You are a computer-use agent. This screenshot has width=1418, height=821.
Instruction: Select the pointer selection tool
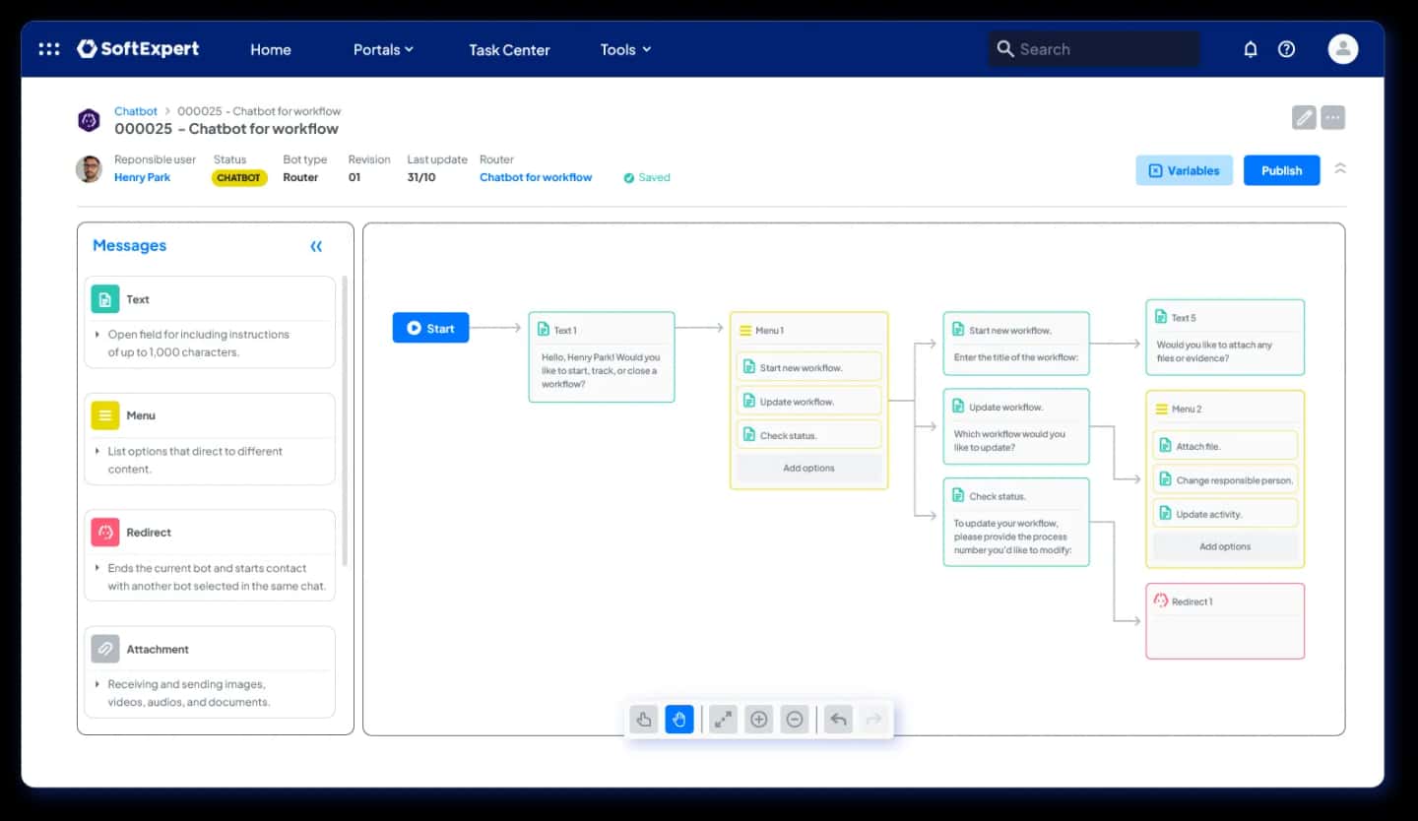[644, 720]
